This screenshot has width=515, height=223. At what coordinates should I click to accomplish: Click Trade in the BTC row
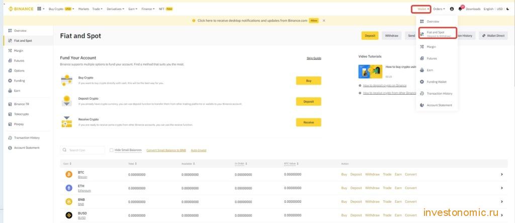387,174
